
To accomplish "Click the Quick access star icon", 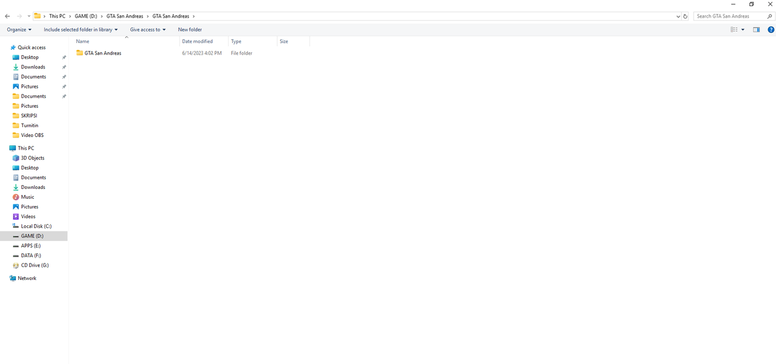I will point(13,47).
